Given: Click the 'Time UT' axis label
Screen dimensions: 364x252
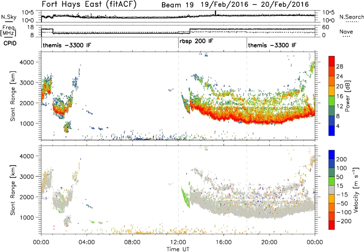Looking at the screenshot, I should point(178,249).
